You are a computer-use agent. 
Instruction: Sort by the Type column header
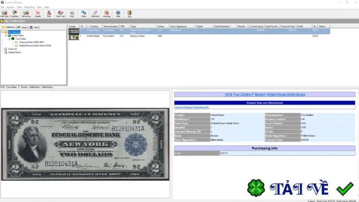(x=143, y=26)
